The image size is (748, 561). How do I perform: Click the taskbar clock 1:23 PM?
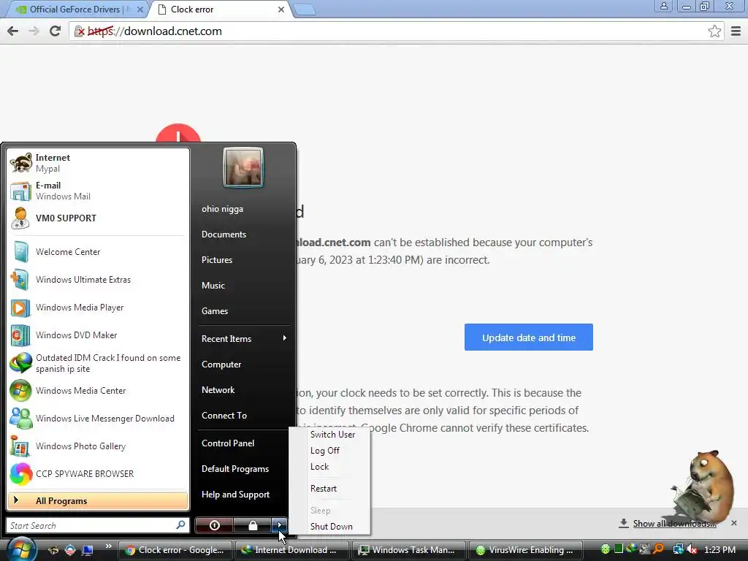pyautogui.click(x=720, y=549)
